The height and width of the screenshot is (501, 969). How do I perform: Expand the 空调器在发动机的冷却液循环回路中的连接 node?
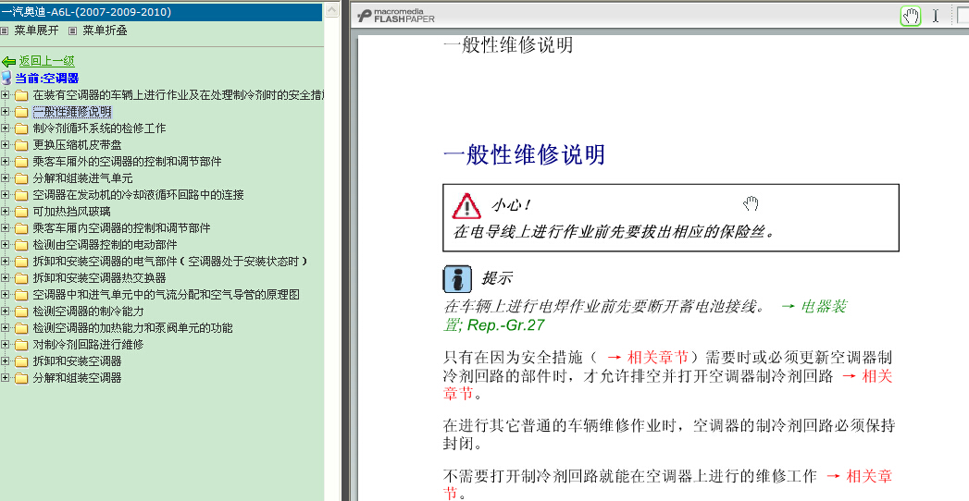tap(5, 195)
